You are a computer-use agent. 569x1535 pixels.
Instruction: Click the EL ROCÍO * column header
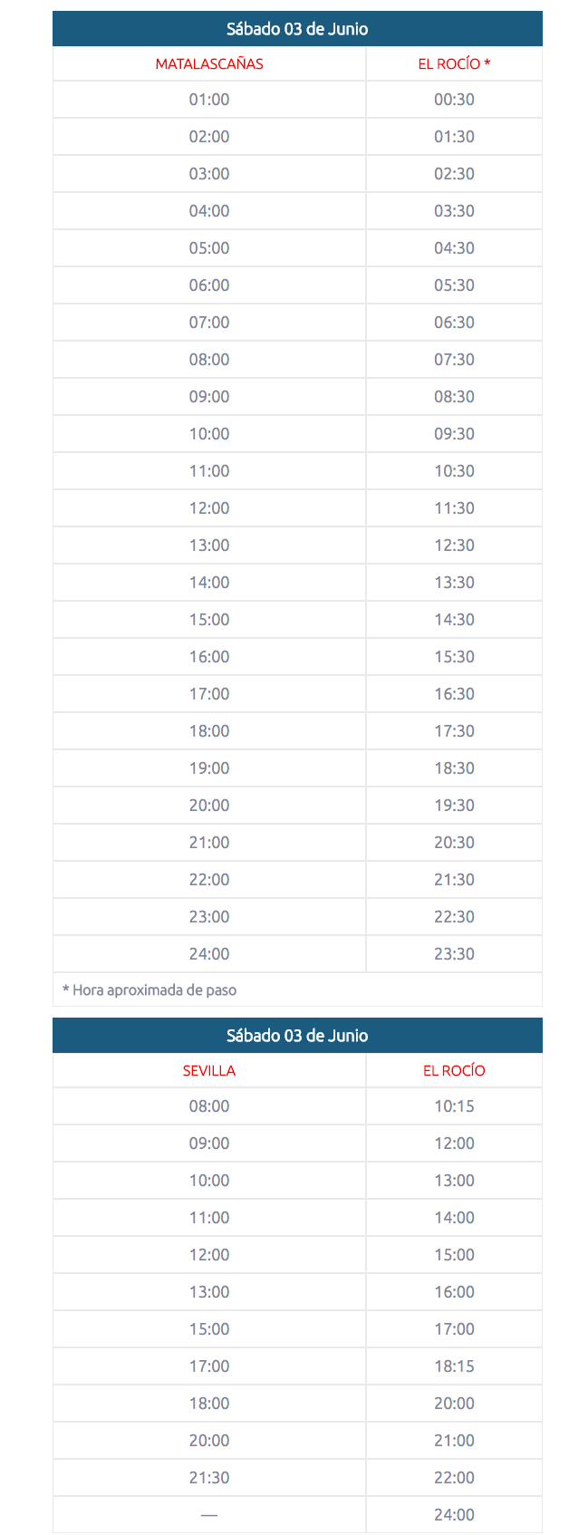coord(454,63)
